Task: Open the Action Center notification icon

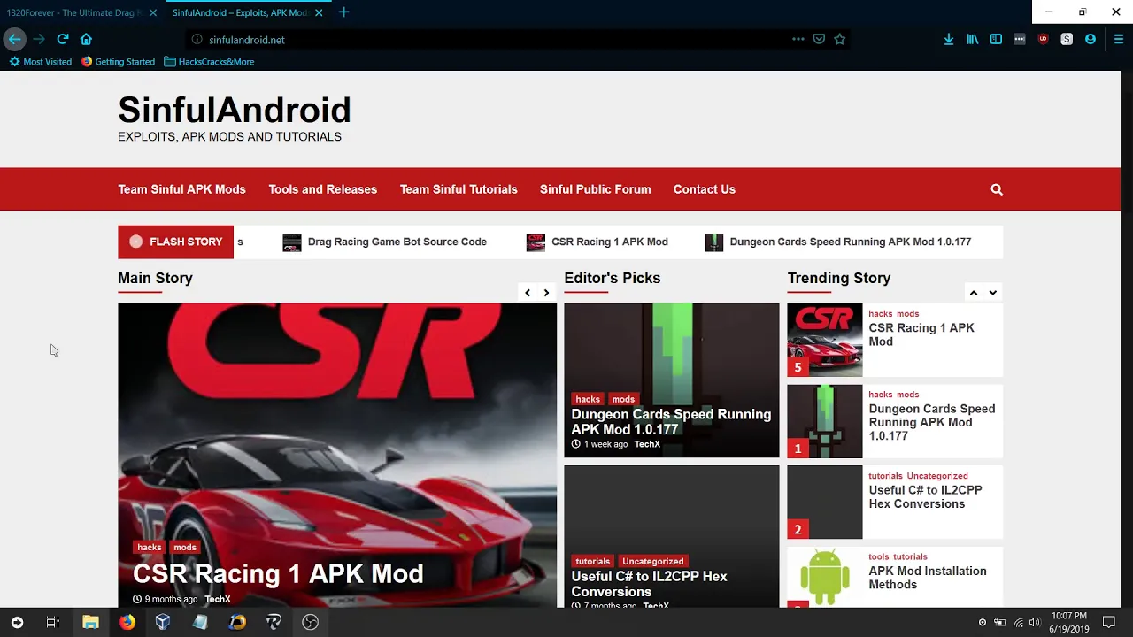Action: tap(1109, 622)
